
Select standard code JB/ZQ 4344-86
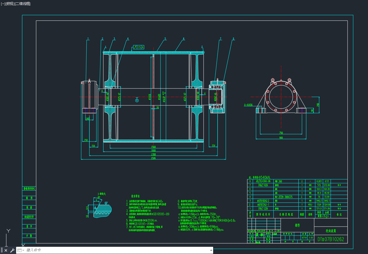[263, 181]
